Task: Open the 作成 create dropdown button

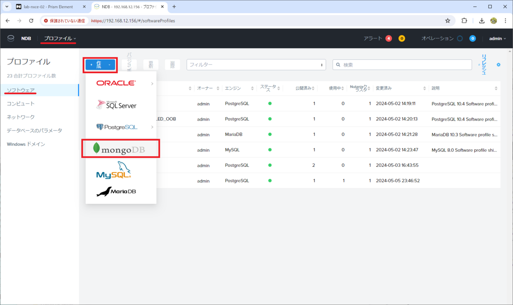Action: 100,65
